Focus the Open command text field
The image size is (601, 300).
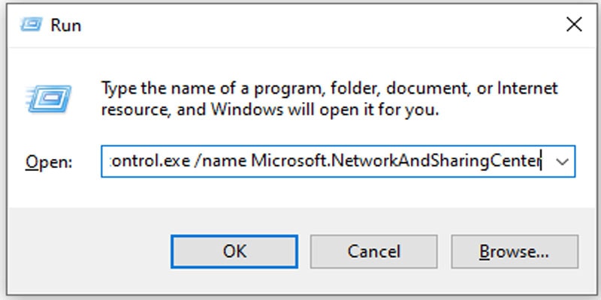pos(326,161)
